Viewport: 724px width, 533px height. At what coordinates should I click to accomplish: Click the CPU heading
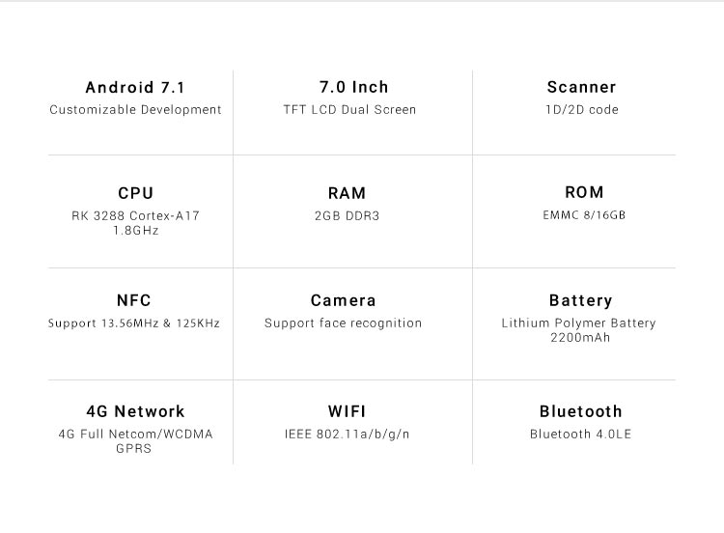[135, 193]
